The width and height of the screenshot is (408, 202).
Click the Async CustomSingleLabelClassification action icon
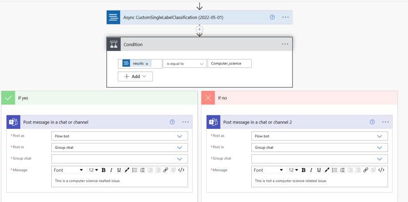coord(114,17)
